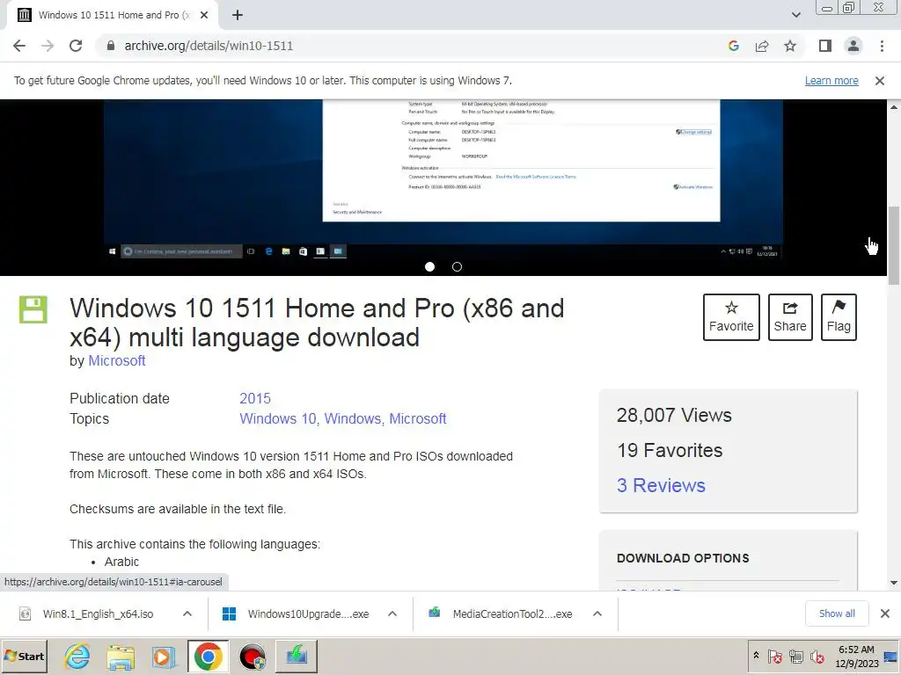Select the Windows 10 1511 Home and Pro tab

pyautogui.click(x=113, y=16)
